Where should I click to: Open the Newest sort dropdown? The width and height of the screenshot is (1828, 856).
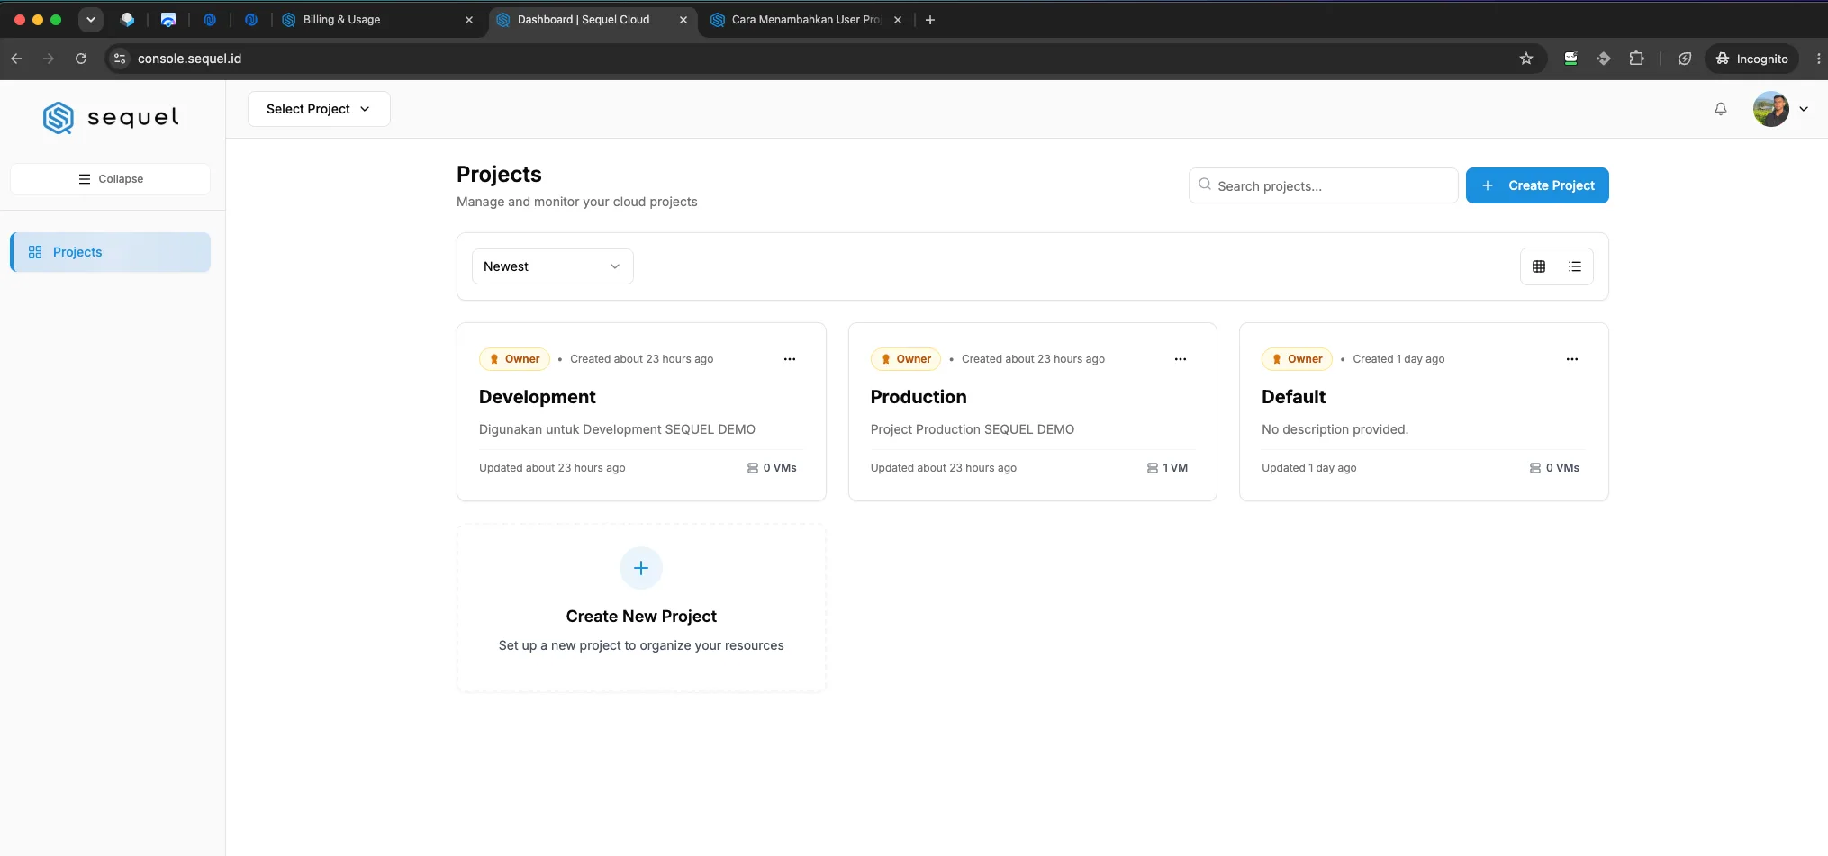coord(553,266)
